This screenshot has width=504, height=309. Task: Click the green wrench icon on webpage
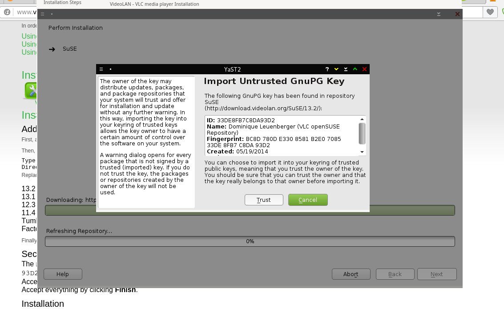(31, 90)
